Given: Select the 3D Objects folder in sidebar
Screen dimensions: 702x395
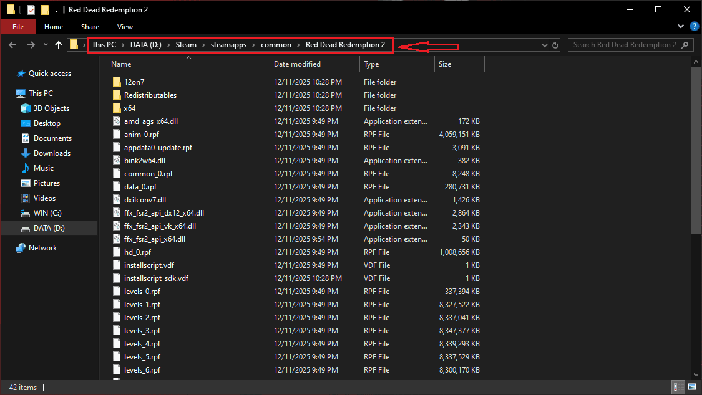Looking at the screenshot, I should (51, 108).
